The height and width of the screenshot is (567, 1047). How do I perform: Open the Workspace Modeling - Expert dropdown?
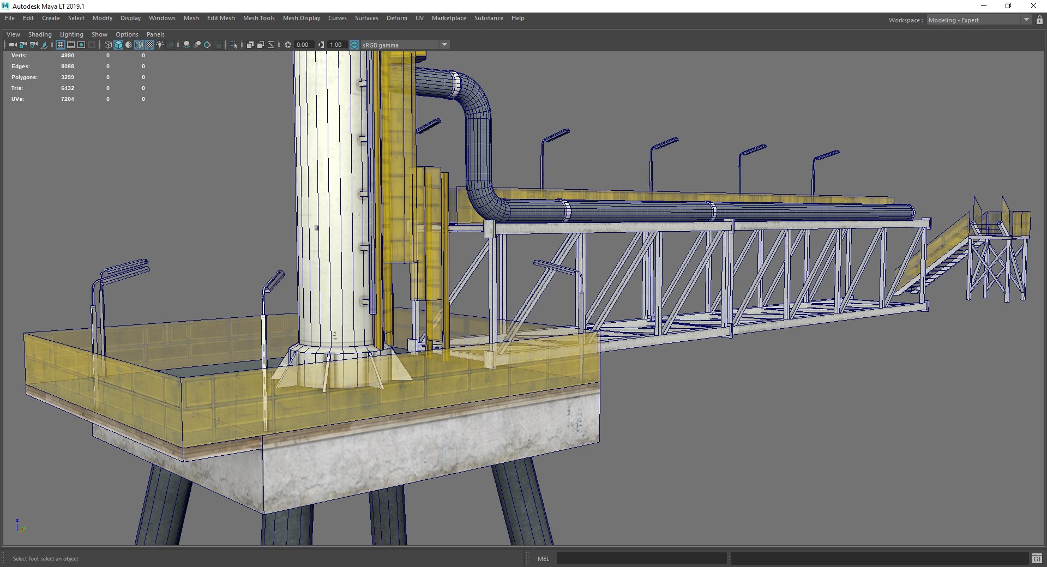tap(979, 20)
